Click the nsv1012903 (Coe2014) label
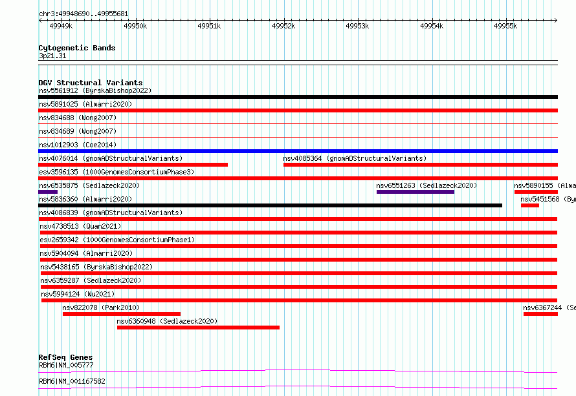Viewport: 576px width, 396px height. (x=78, y=145)
